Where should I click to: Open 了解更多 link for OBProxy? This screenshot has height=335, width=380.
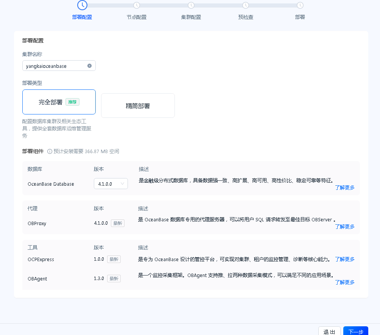[345, 227]
